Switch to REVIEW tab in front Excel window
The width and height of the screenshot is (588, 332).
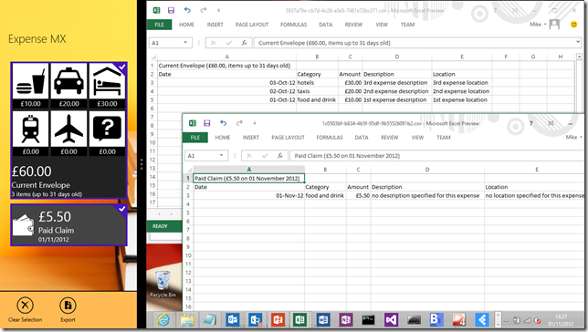pyautogui.click(x=390, y=138)
